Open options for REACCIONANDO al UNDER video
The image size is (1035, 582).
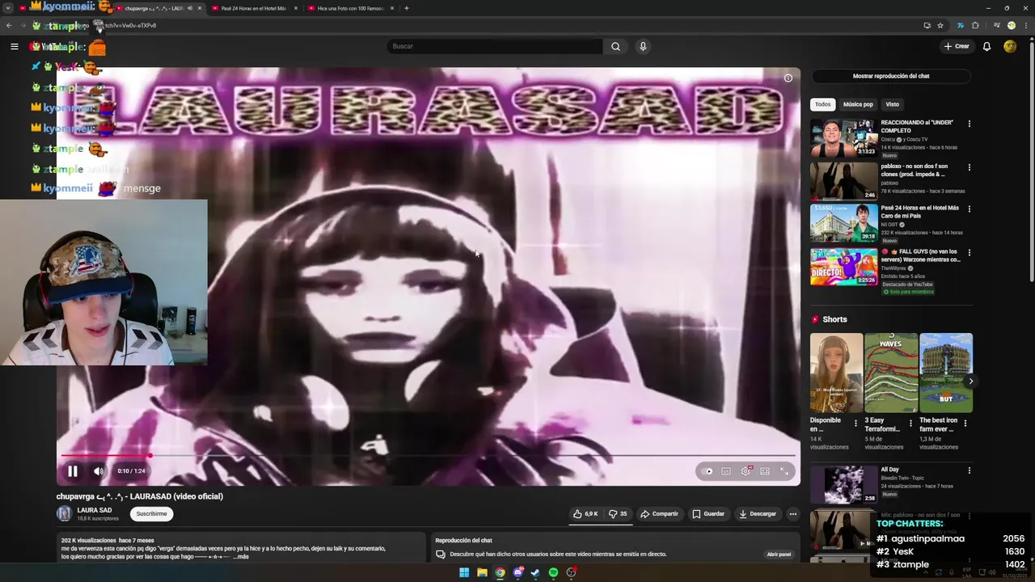(x=969, y=124)
